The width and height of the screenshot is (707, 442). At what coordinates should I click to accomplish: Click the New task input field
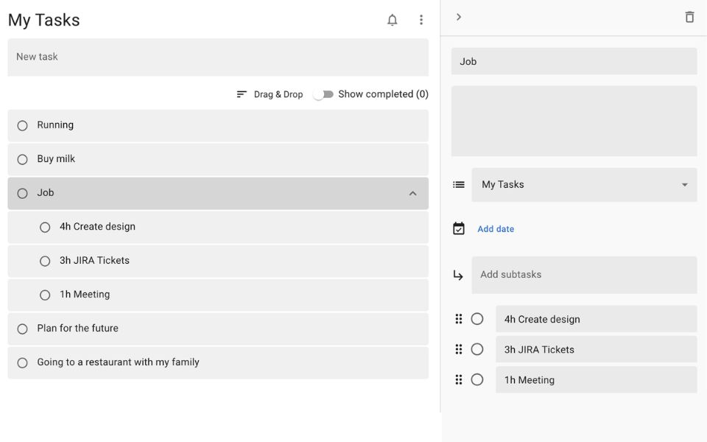[x=217, y=57]
